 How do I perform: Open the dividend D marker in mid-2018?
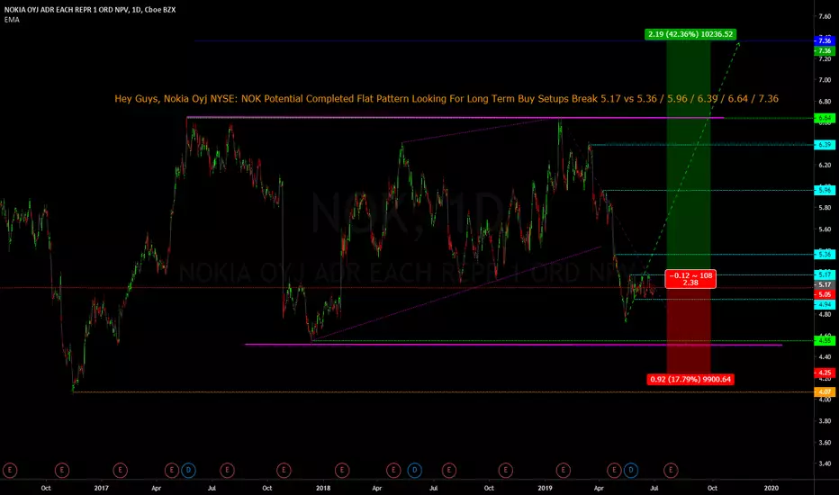[x=415, y=471]
